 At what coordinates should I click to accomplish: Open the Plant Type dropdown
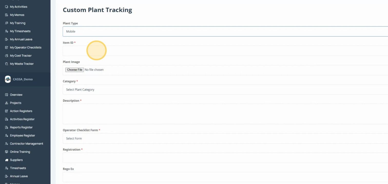coord(225,31)
